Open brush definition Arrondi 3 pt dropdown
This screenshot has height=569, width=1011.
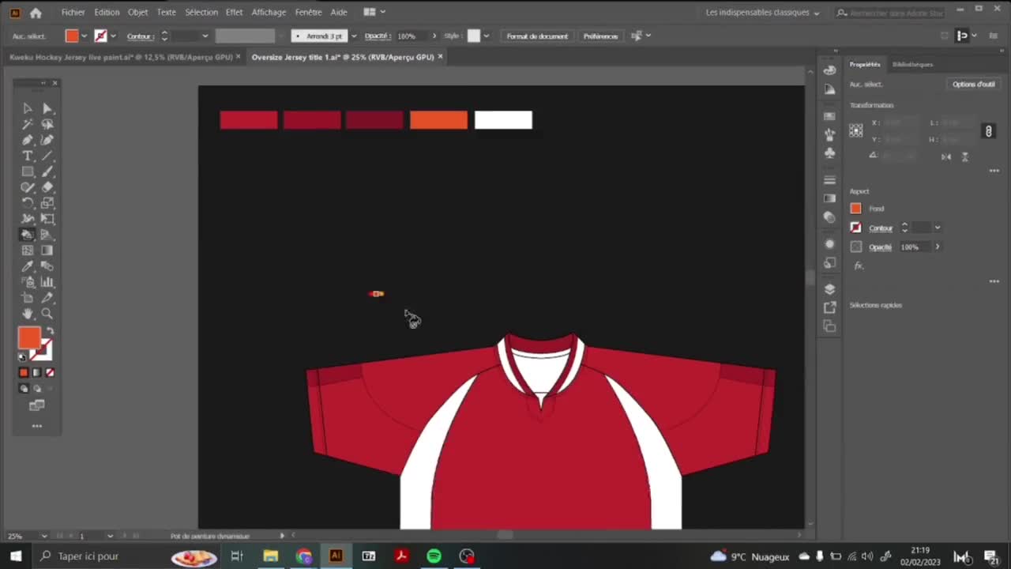pyautogui.click(x=353, y=36)
